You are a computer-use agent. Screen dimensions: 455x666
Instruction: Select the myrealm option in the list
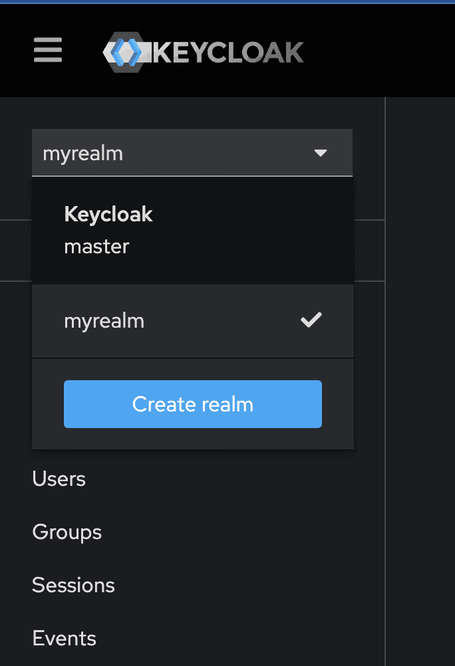104,321
